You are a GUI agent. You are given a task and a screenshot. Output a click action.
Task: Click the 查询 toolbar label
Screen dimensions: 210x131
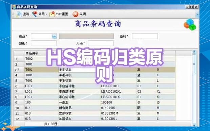[26, 14]
